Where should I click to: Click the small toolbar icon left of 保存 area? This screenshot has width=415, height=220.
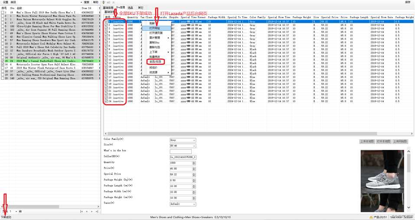click(x=104, y=2)
